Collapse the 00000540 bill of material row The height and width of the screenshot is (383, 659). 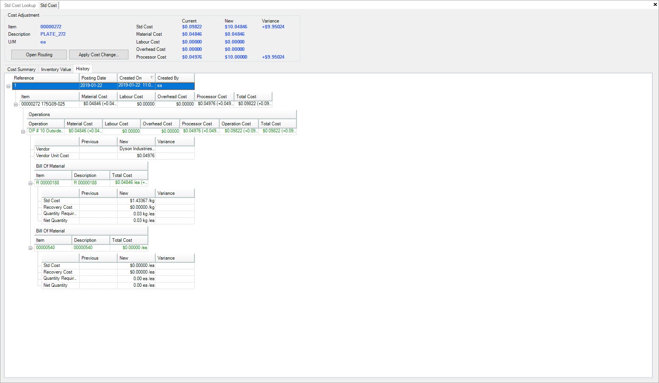click(x=30, y=248)
